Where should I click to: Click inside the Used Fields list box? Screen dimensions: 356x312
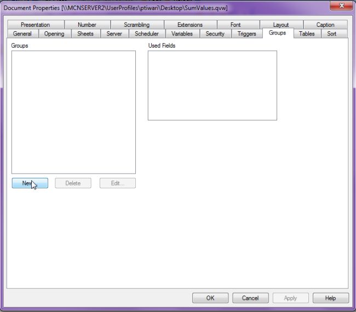[x=213, y=85]
